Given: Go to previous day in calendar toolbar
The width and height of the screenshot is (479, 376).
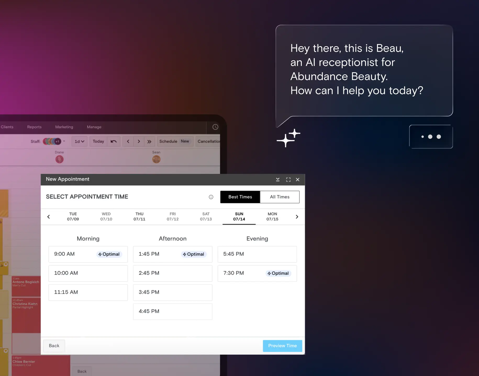Looking at the screenshot, I should (128, 141).
